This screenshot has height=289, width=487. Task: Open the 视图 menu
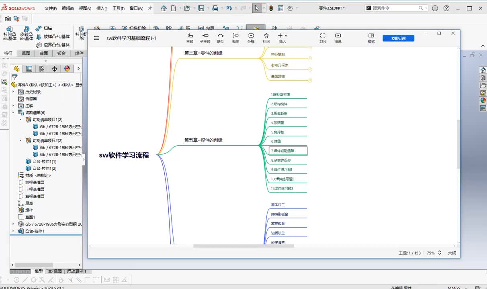pos(85,8)
